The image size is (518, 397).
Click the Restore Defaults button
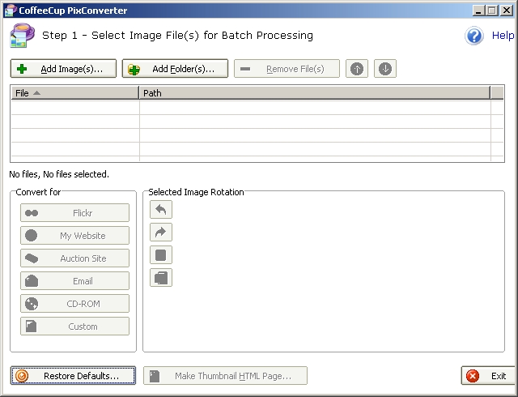[x=73, y=376]
